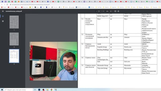The image size is (161, 91).
Task: Select page 2 thumbnail
Action: click(x=14, y=39)
